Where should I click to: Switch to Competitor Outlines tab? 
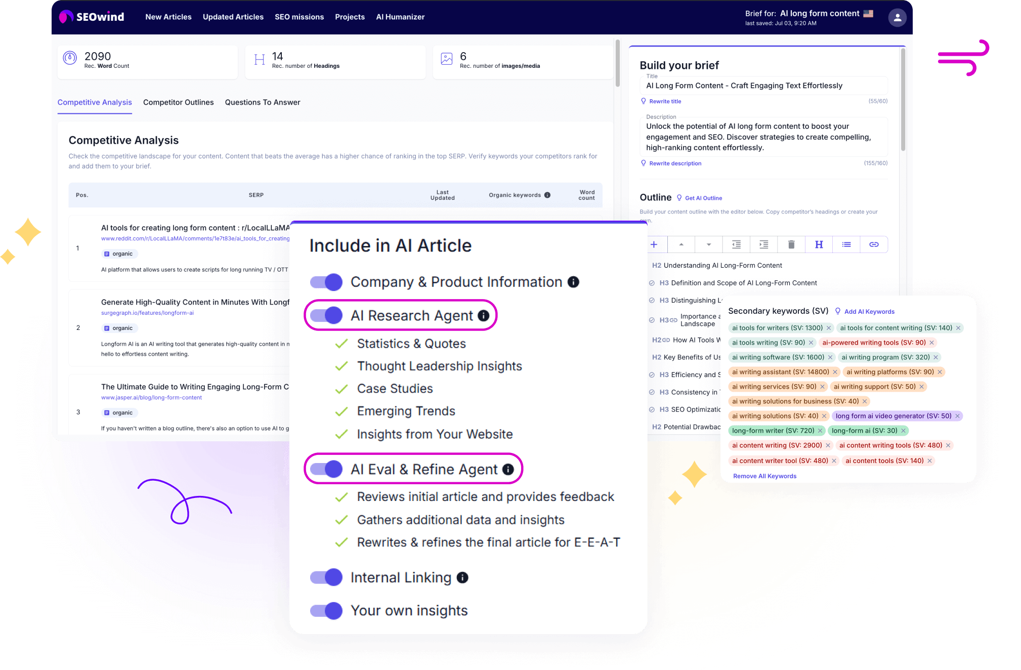tap(178, 102)
